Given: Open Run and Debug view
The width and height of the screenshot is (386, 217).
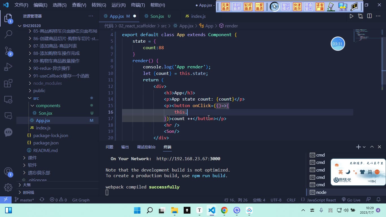Looking at the screenshot, I should point(8,67).
